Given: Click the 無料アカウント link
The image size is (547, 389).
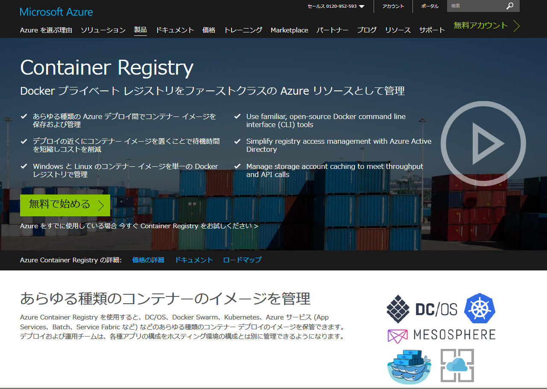Looking at the screenshot, I should coord(481,25).
